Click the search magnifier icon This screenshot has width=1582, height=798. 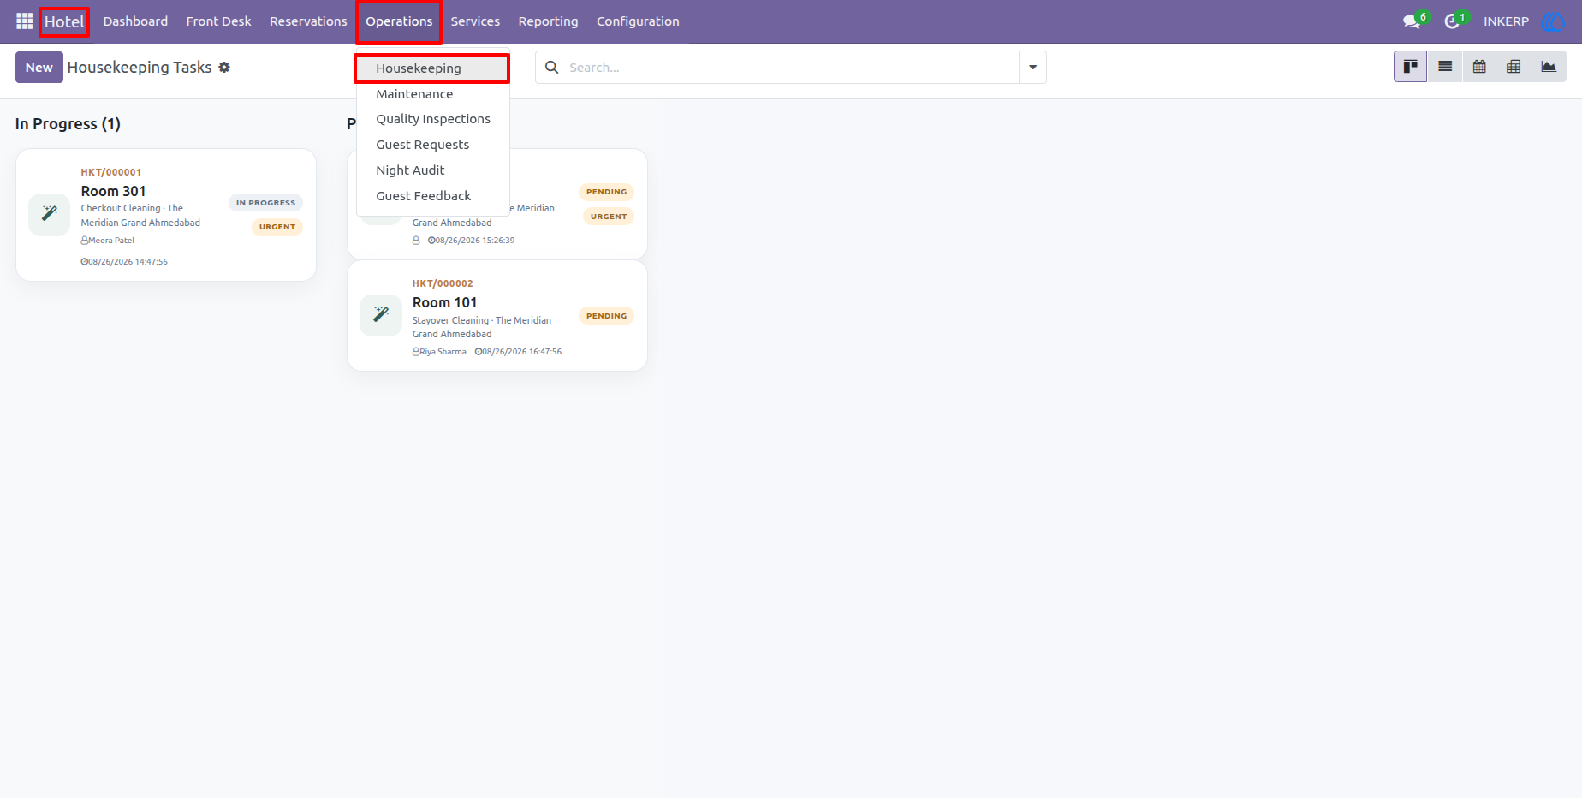point(552,68)
